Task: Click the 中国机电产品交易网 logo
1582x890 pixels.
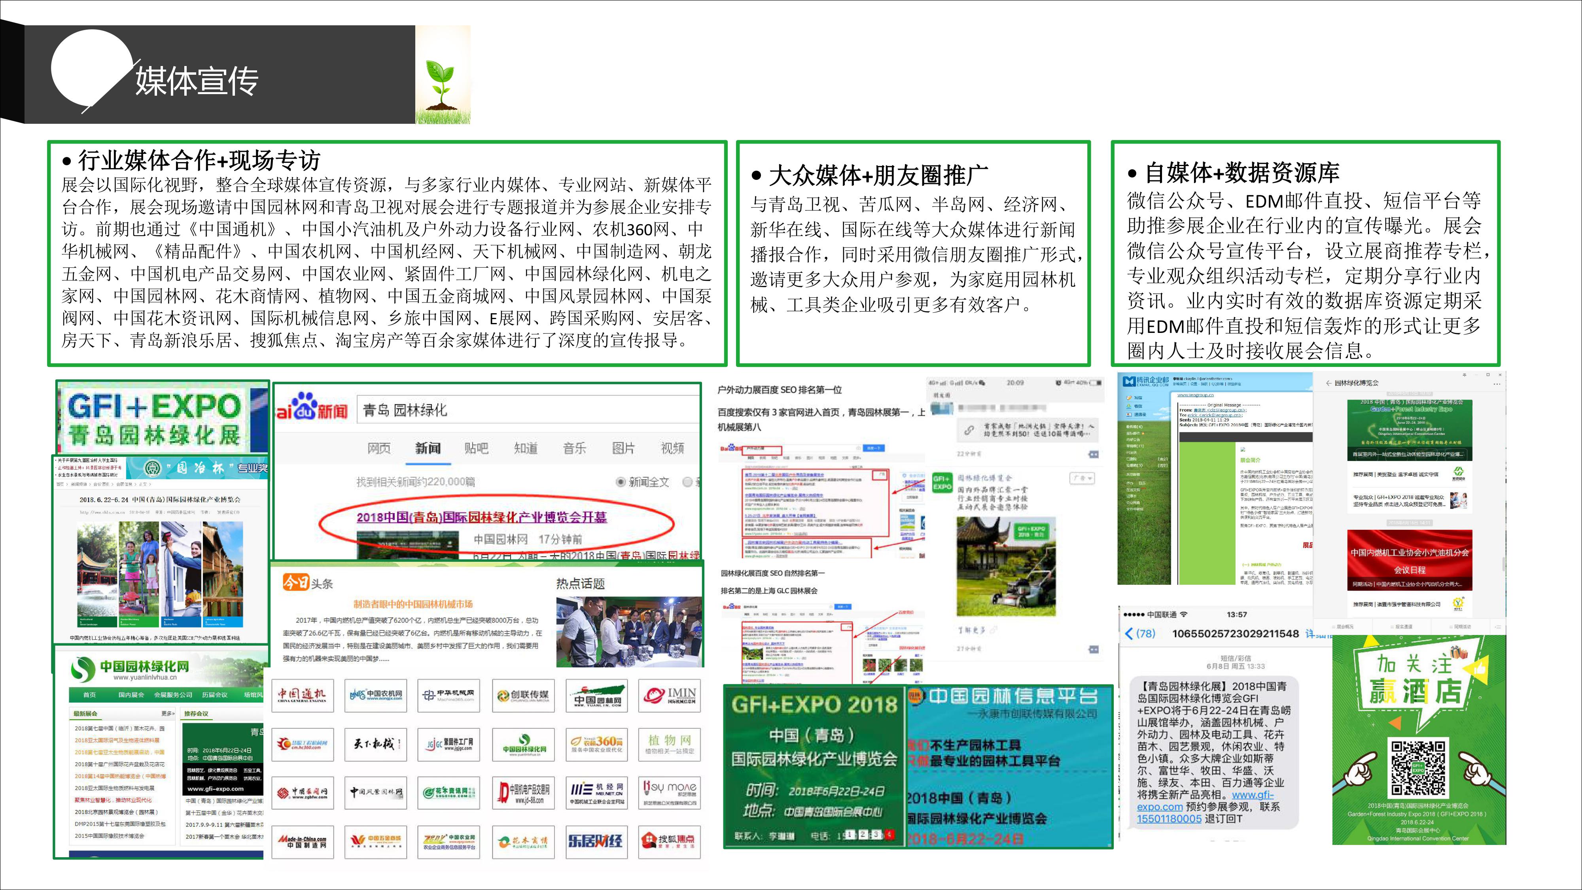Action: coord(523,792)
